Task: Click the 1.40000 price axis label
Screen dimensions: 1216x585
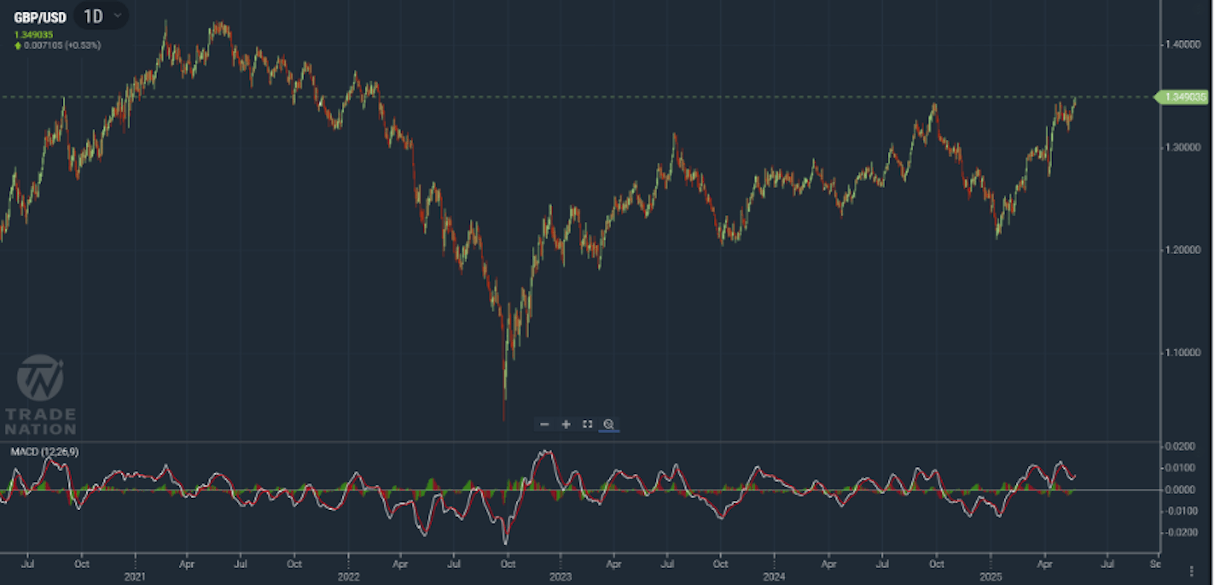Action: [1183, 44]
